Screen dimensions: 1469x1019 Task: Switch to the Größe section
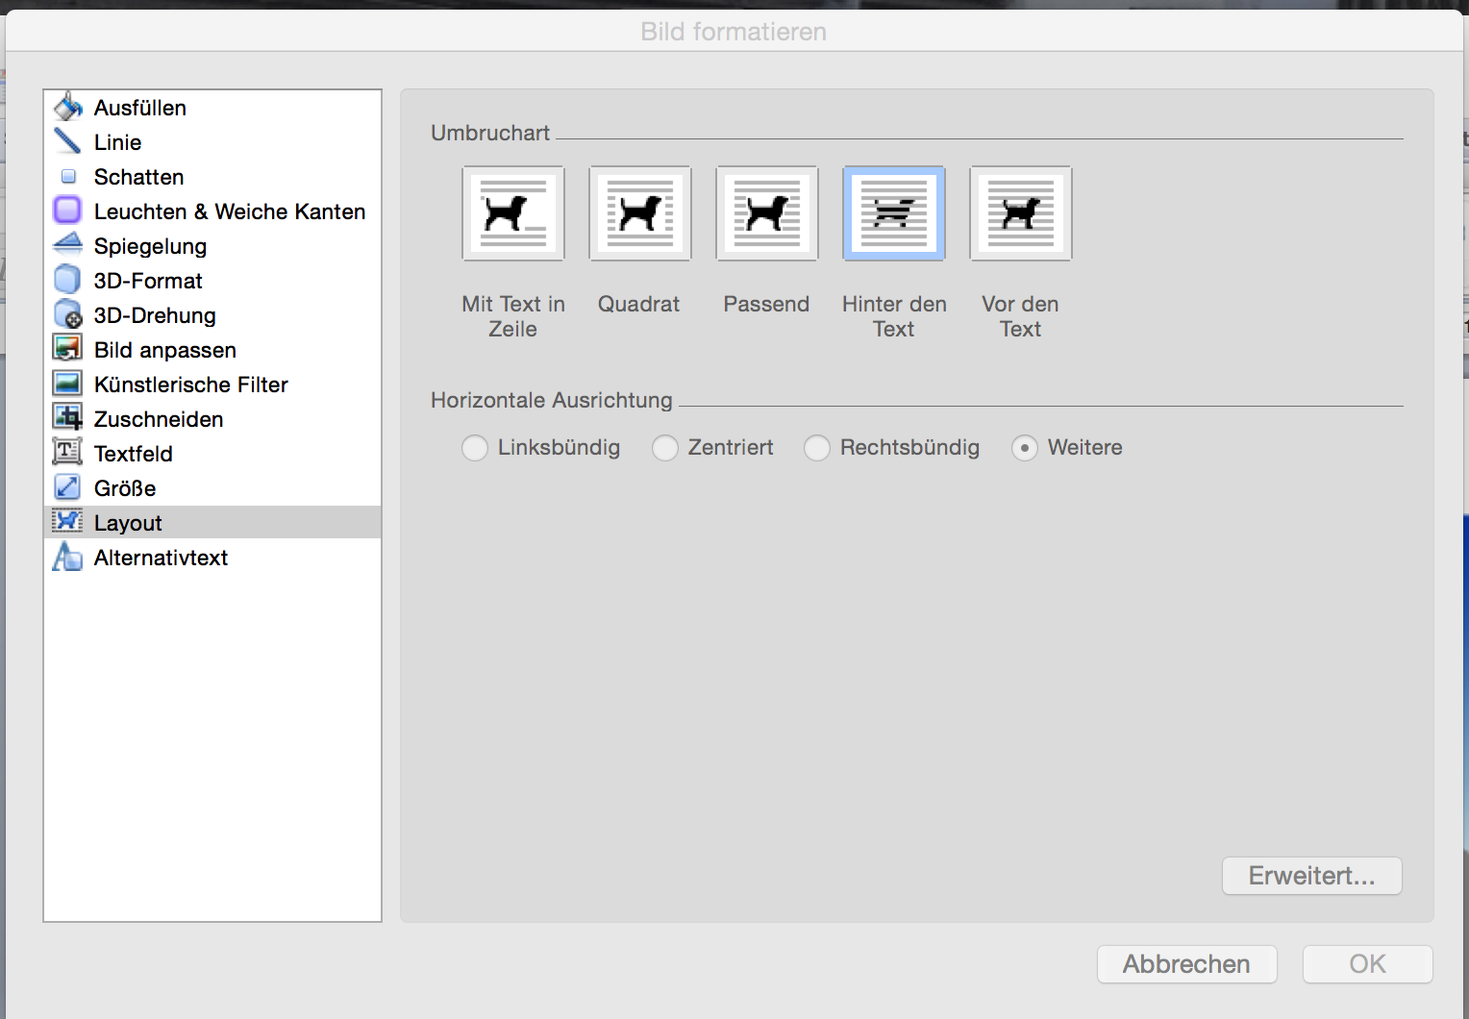point(125,488)
